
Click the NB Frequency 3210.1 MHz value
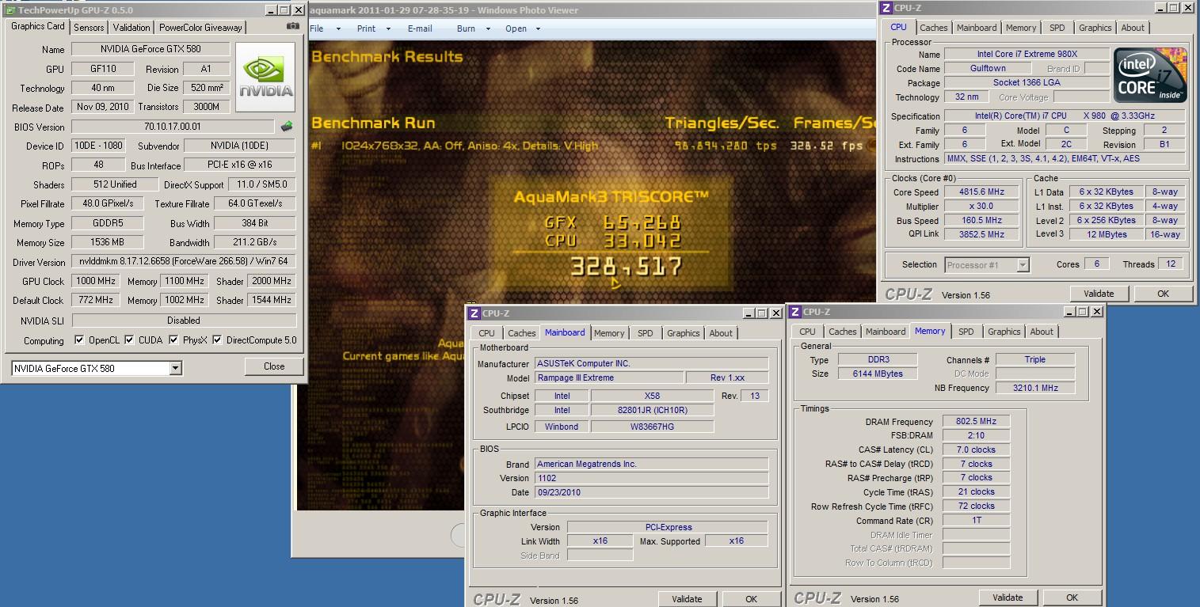pos(1035,388)
